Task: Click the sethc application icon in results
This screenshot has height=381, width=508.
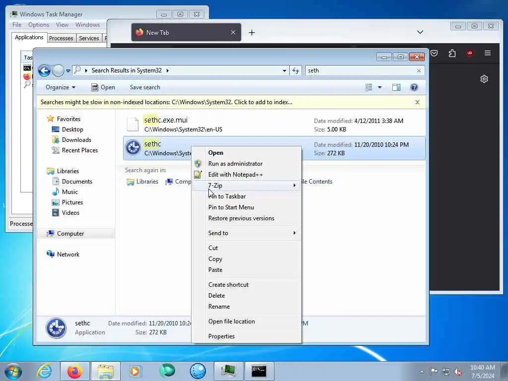Action: coord(133,148)
